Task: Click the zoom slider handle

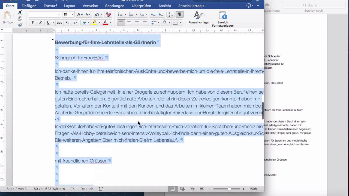Action: [x=229, y=189]
